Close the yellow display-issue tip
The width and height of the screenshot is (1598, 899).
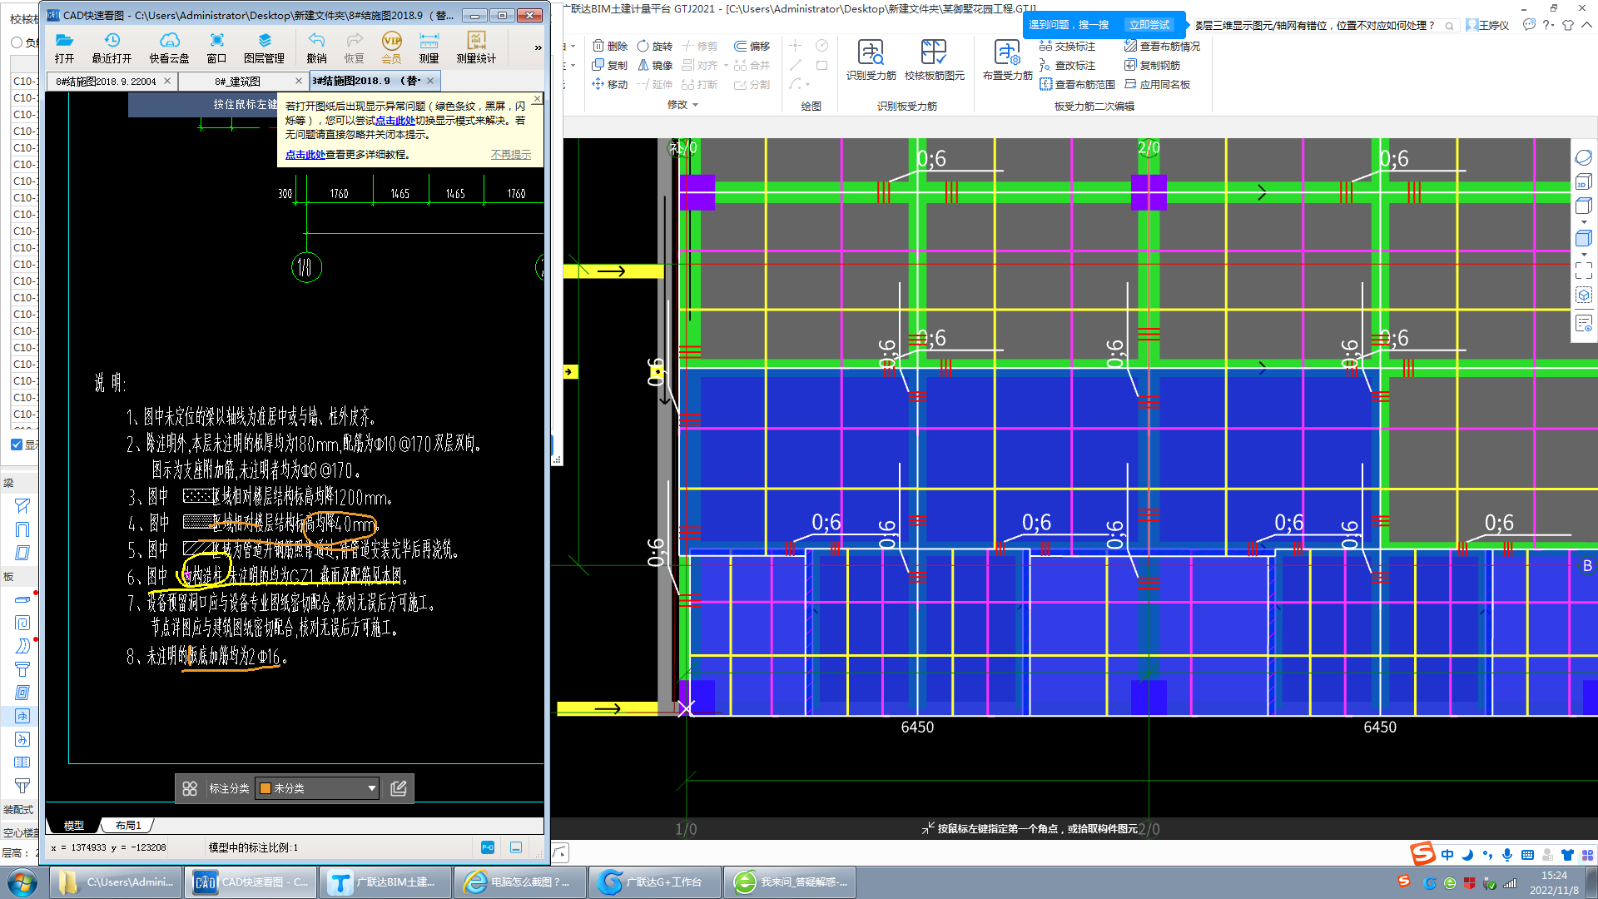[537, 99]
